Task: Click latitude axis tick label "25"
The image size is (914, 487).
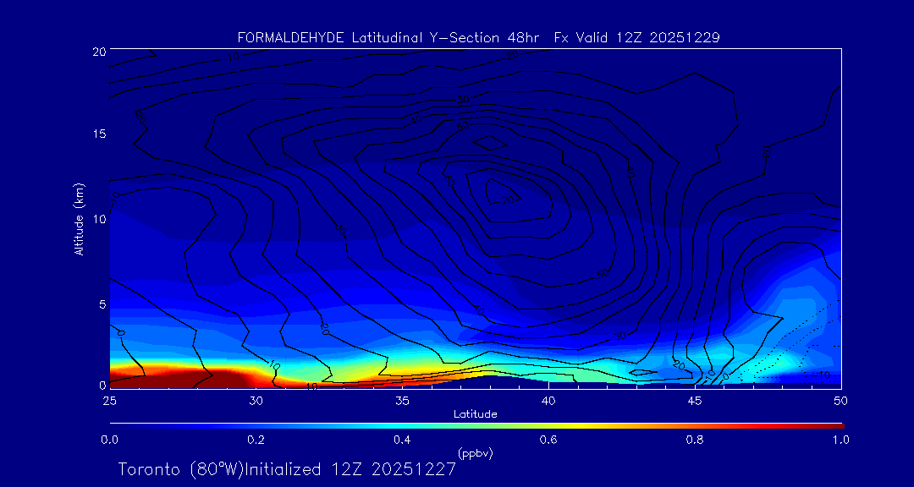Action: click(109, 400)
